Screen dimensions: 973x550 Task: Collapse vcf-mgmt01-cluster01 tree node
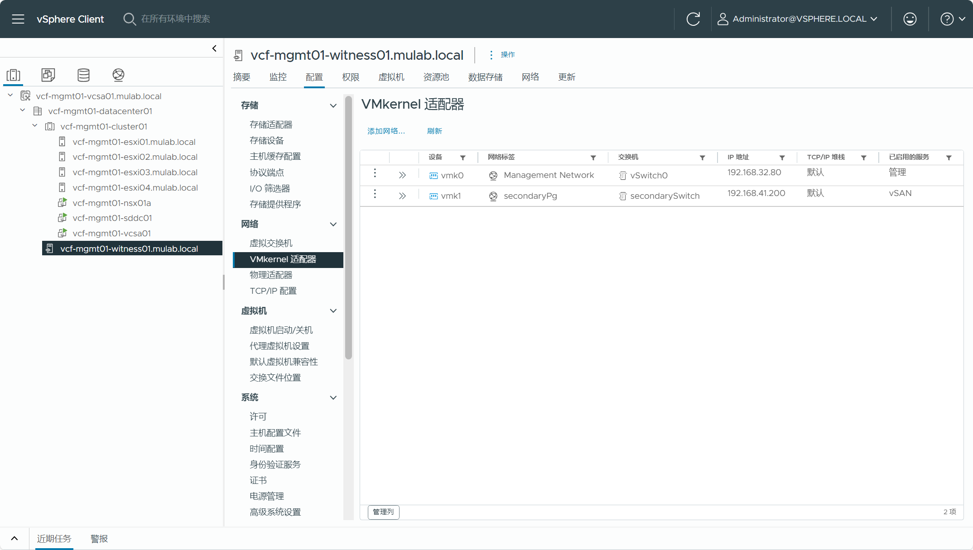35,126
